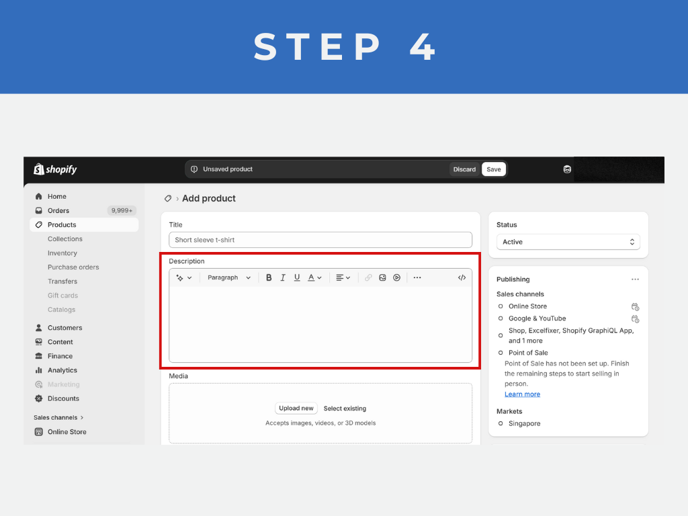Open the Status dropdown showing Active
This screenshot has height=516, width=688.
[568, 242]
